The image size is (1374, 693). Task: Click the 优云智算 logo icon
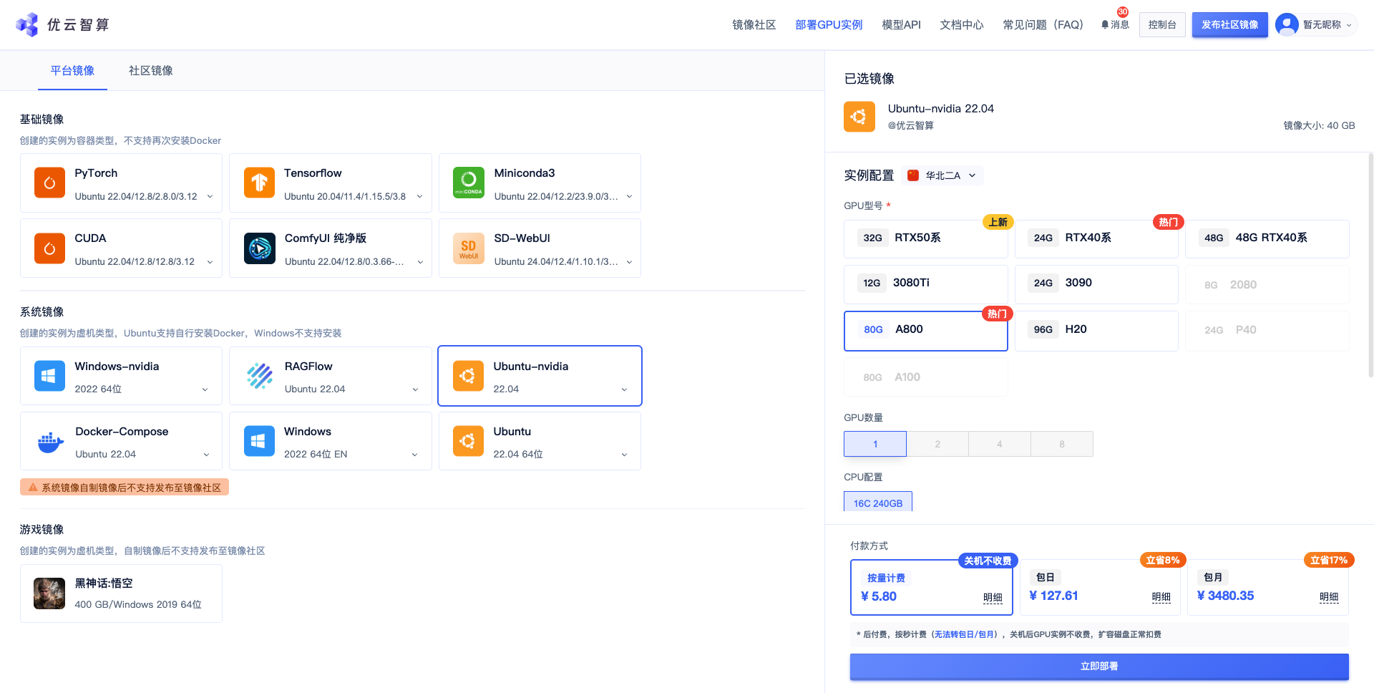pos(27,24)
